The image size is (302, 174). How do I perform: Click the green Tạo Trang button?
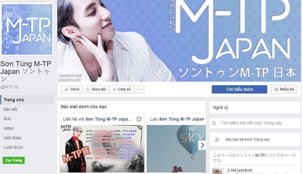(14, 160)
